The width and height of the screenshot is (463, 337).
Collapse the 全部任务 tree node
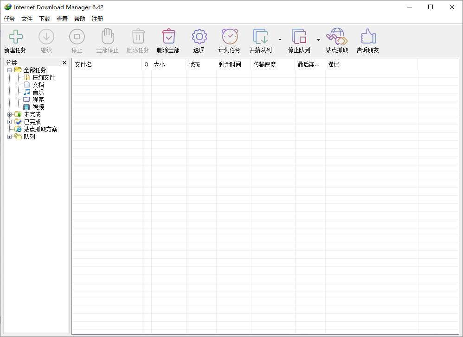pyautogui.click(x=10, y=70)
